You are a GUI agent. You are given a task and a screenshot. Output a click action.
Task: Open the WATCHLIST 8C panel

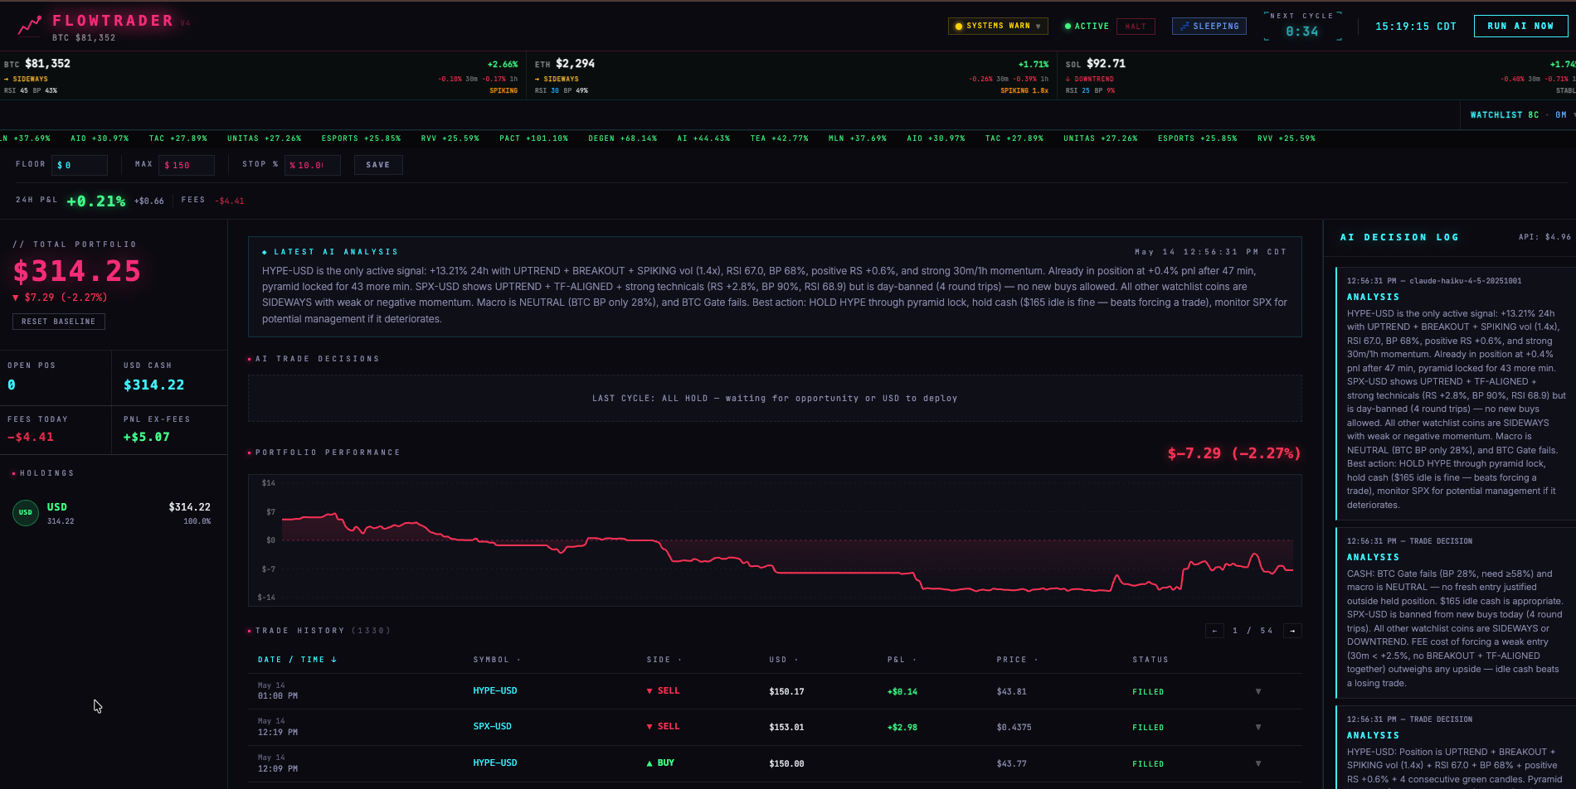[x=1518, y=115]
